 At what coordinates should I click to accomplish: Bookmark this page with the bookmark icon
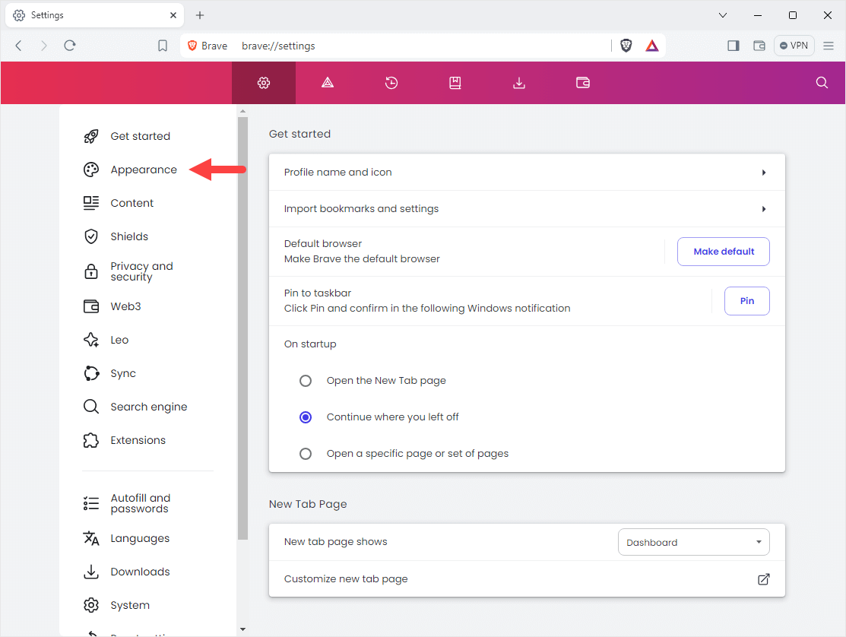click(163, 46)
